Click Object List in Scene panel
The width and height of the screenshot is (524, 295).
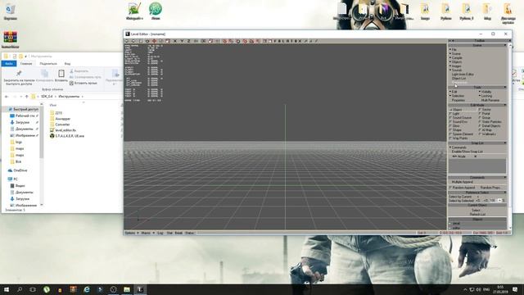coord(458,79)
